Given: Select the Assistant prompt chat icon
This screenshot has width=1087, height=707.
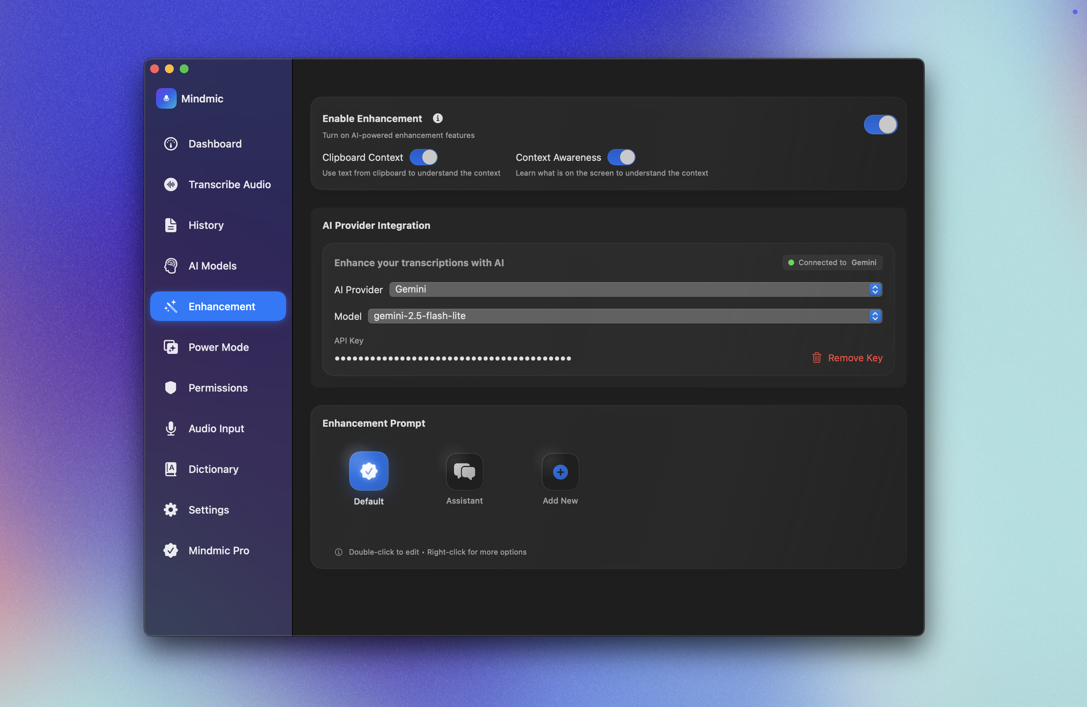Looking at the screenshot, I should click(464, 471).
